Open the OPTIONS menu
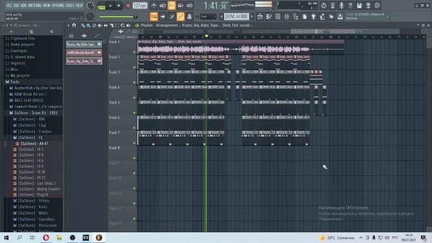Screen dimensions: 432x243 click(57, 5)
